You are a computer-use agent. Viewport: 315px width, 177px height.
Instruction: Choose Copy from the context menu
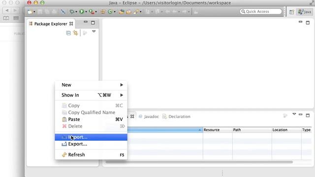(x=91, y=106)
